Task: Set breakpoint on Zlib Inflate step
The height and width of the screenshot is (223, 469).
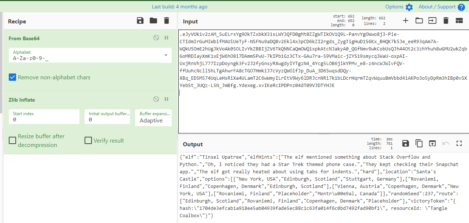Action: coord(166,99)
